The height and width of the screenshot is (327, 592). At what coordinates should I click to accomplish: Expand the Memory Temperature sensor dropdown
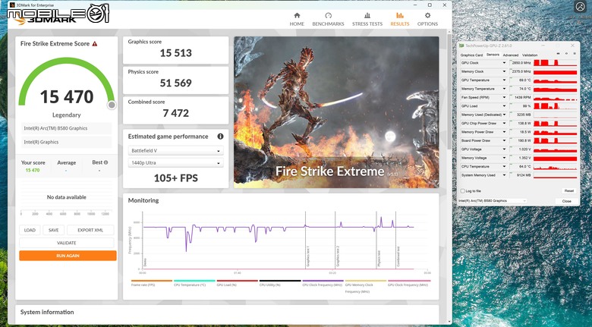(x=504, y=89)
